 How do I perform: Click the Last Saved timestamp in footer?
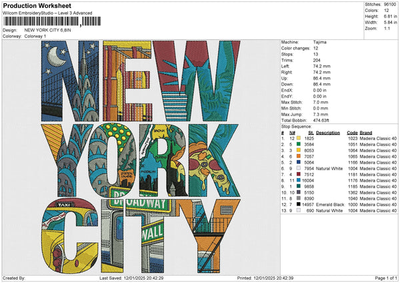tap(131, 278)
